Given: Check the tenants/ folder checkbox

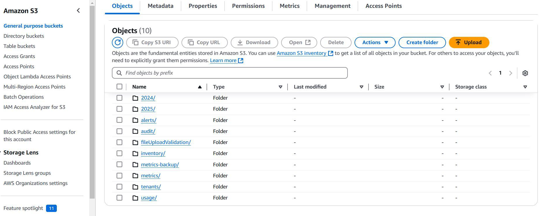Looking at the screenshot, I should [119, 187].
